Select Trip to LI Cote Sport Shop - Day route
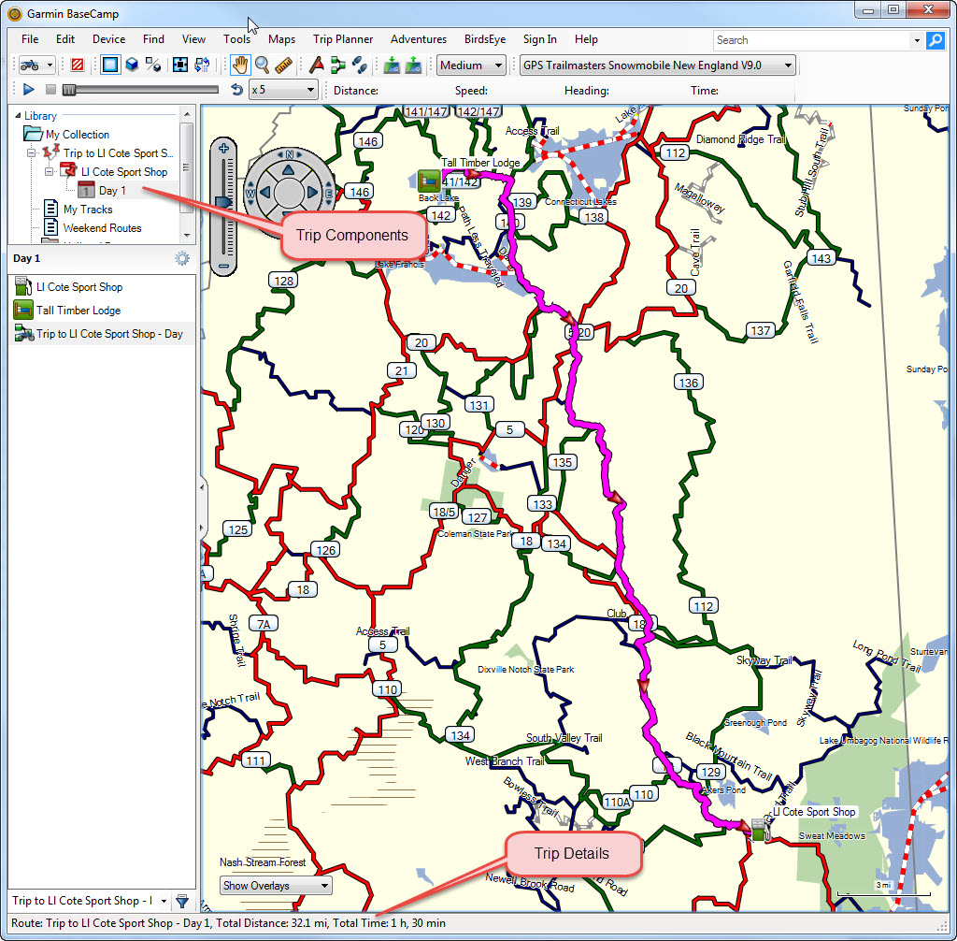 click(x=102, y=334)
